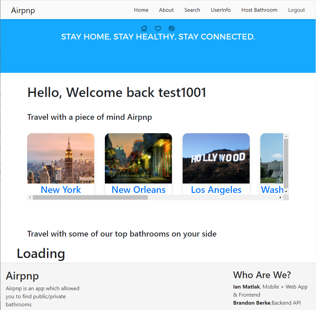Click the heart icon in the banner
The image size is (316, 310).
158,29
